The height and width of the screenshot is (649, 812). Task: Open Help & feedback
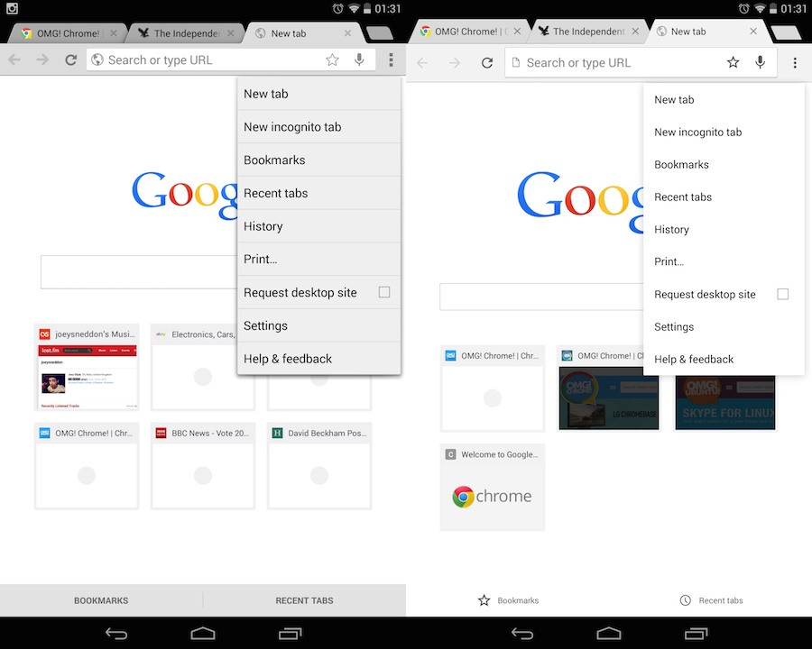(x=288, y=359)
